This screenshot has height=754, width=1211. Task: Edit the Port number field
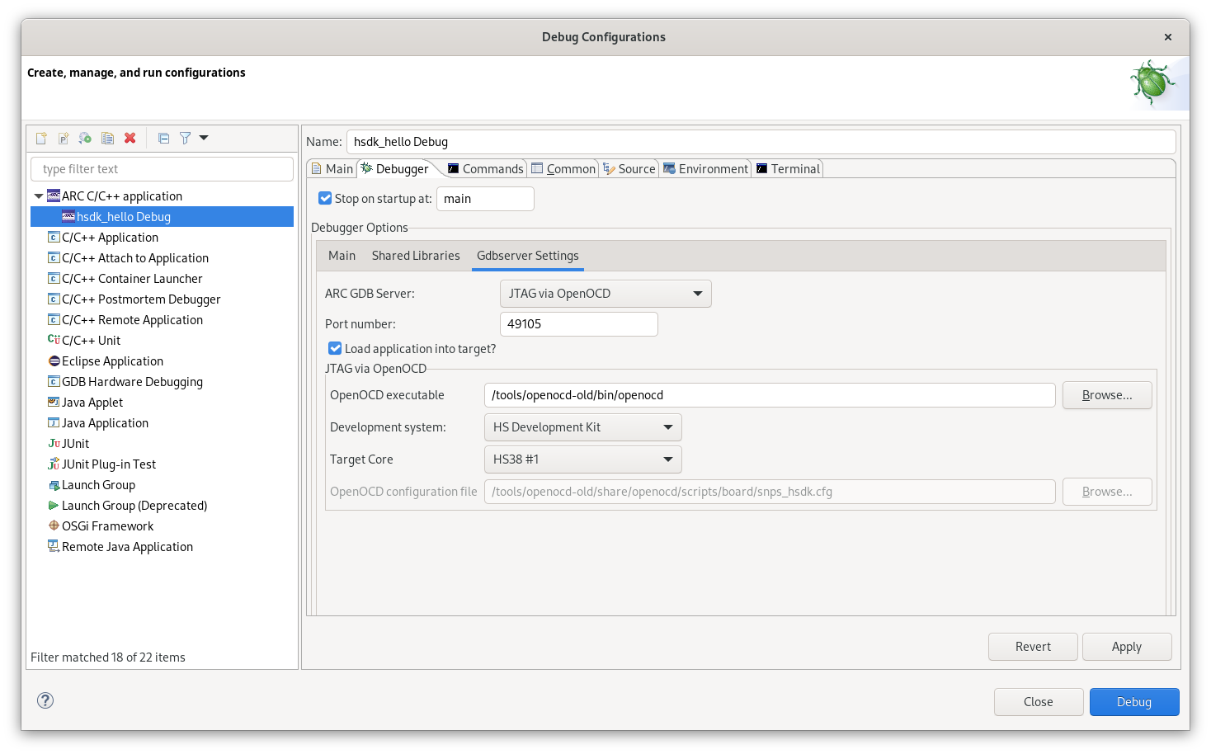pyautogui.click(x=578, y=323)
